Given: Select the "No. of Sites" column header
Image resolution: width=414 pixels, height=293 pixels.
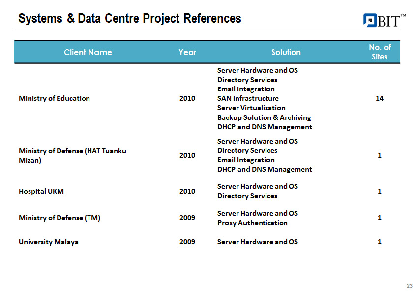Looking at the screenshot, I should 380,52.
